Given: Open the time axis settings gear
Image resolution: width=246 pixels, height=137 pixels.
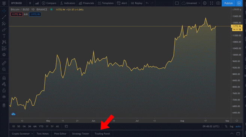Looking at the screenshot, I should click(x=237, y=121).
